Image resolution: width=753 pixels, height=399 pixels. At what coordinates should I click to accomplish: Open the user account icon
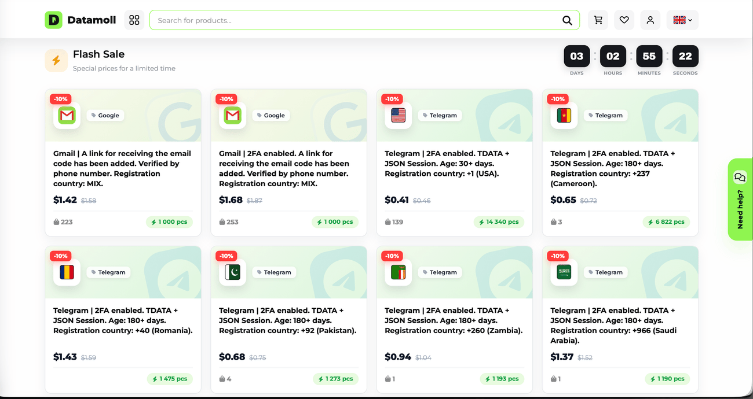pos(650,20)
